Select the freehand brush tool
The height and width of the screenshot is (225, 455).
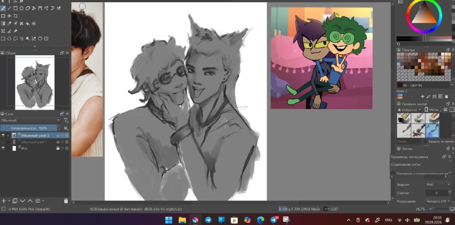click(3, 9)
